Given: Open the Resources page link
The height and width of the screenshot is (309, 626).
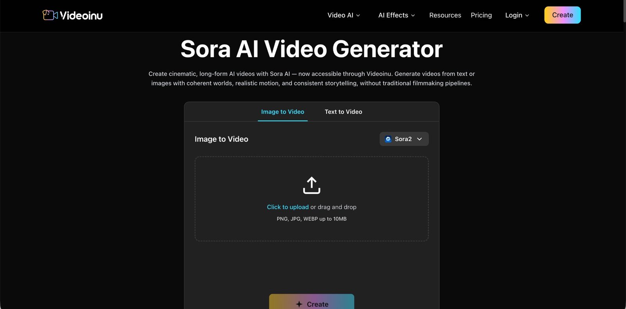Looking at the screenshot, I should pyautogui.click(x=445, y=15).
